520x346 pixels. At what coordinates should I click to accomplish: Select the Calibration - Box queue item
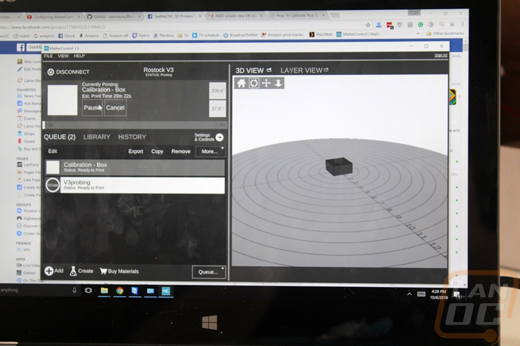pyautogui.click(x=135, y=167)
